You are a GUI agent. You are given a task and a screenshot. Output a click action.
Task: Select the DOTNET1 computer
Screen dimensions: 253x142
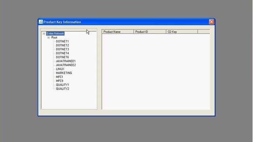tap(62, 41)
